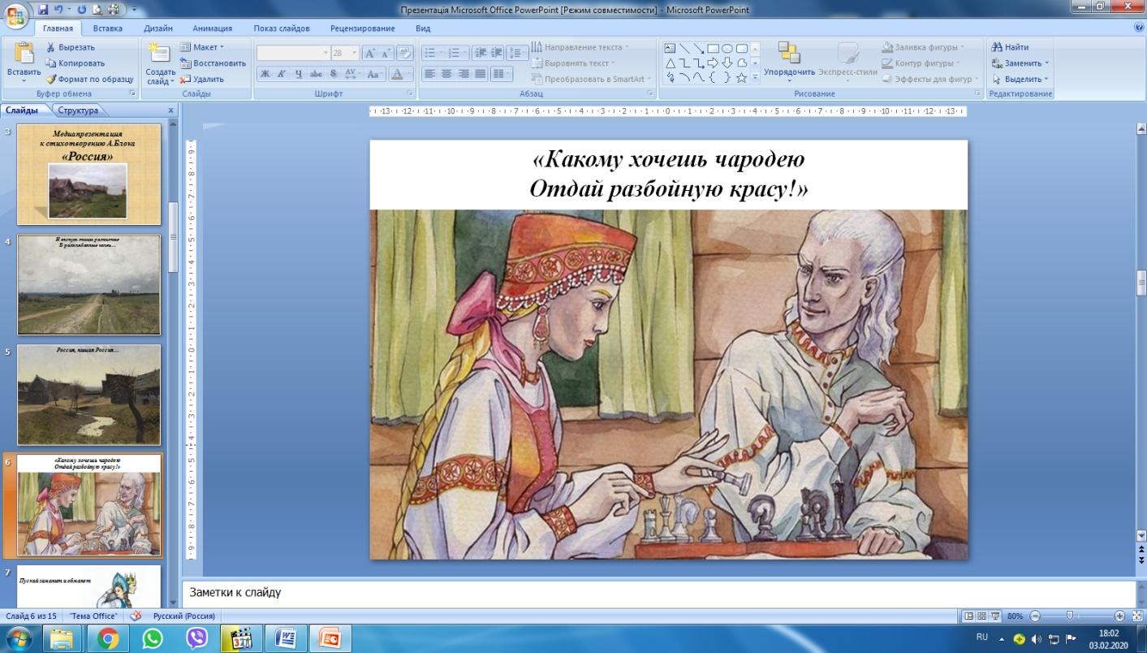The height and width of the screenshot is (653, 1147).
Task: Decrease list indent level
Action: click(x=481, y=53)
